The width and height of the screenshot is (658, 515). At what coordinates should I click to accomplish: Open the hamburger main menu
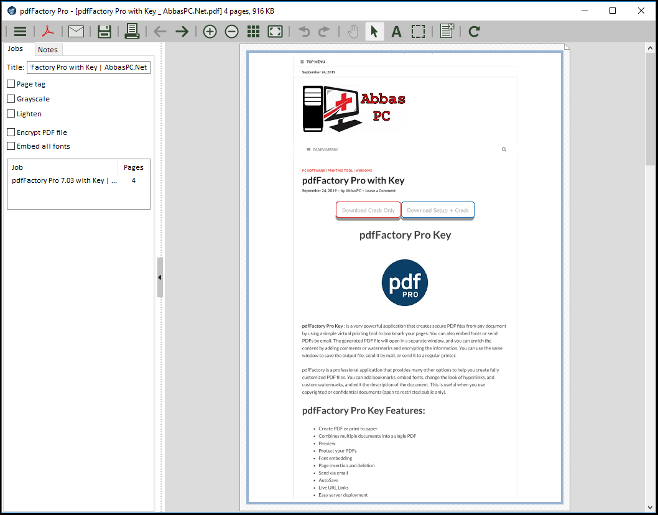20,32
